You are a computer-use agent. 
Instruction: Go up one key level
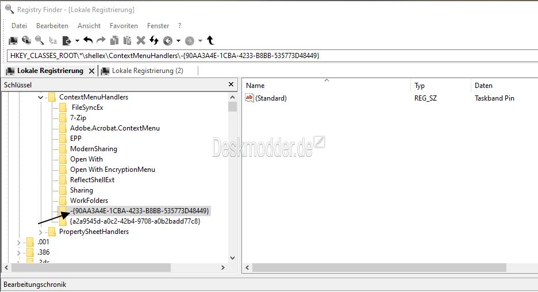(210, 40)
